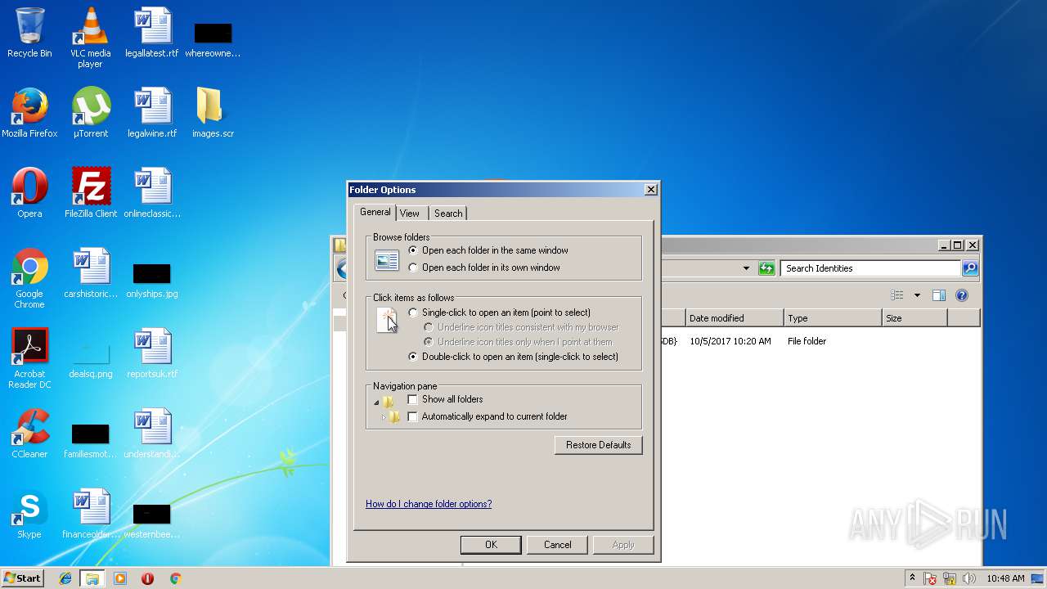Click the Start button
The image size is (1047, 589).
[22, 578]
